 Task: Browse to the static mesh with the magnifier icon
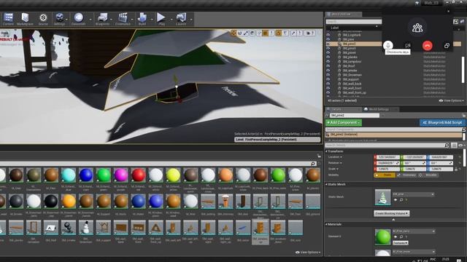point(401,200)
